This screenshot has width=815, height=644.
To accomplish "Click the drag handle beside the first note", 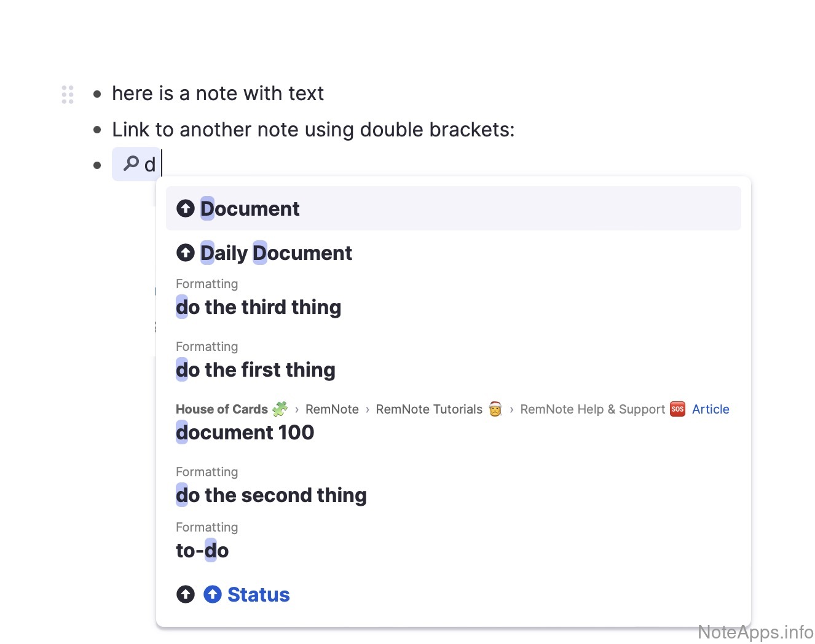I will [68, 94].
